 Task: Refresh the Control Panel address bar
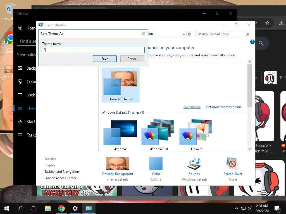coord(189,34)
